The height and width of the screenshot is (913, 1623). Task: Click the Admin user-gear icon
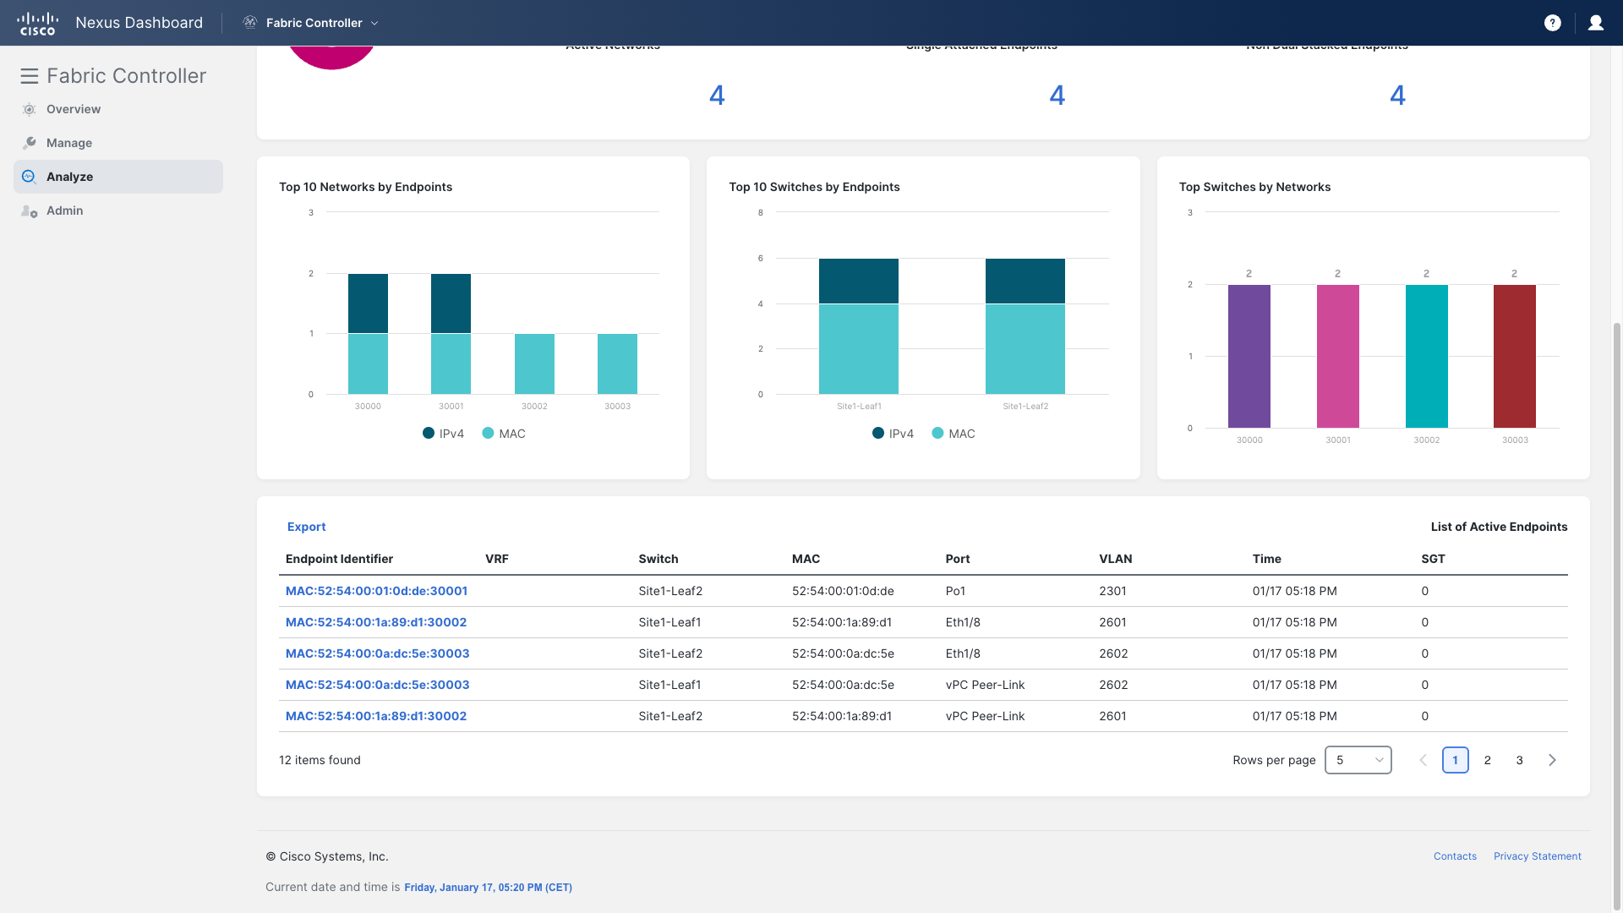pyautogui.click(x=30, y=211)
